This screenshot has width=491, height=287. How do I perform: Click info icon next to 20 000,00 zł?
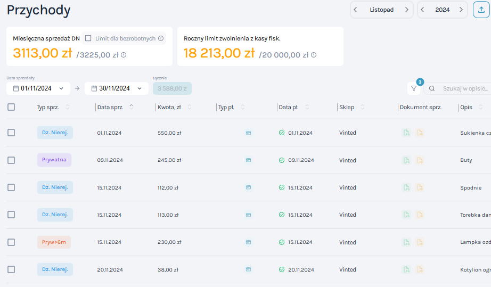click(314, 55)
